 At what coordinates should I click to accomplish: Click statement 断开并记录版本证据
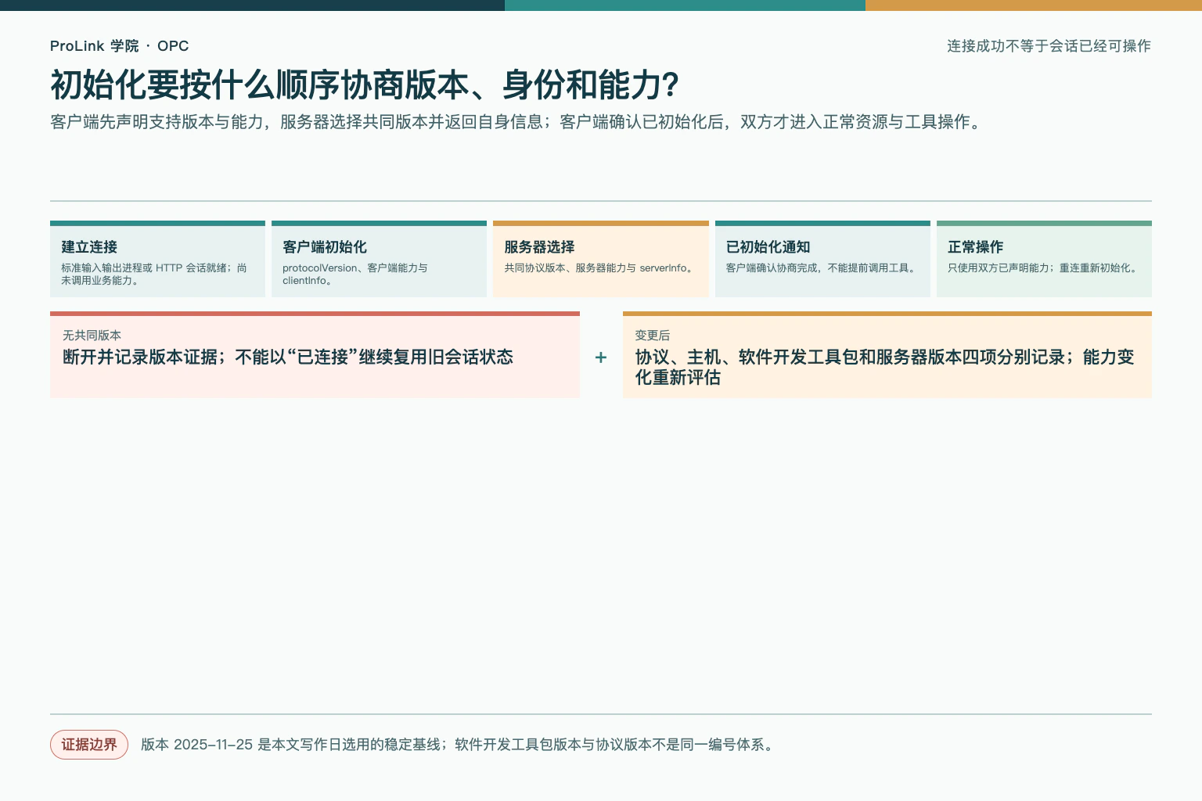[x=288, y=357]
